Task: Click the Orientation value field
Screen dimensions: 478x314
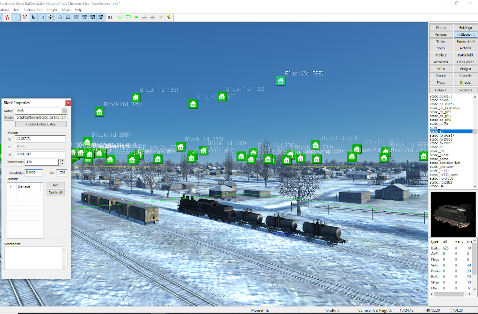Action: [42, 162]
